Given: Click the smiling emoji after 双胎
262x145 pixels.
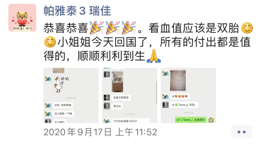Looking at the screenshot, I should [247, 28].
